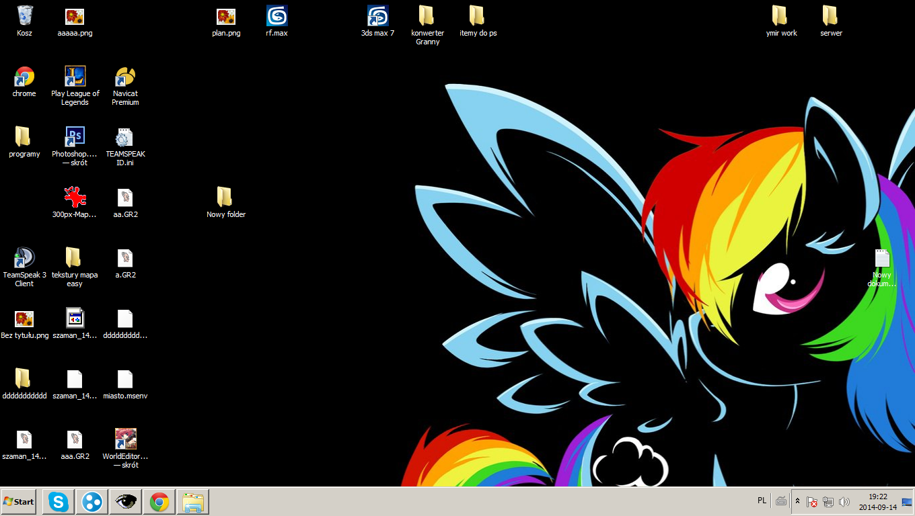Open the eye icon app in taskbar

(126, 502)
